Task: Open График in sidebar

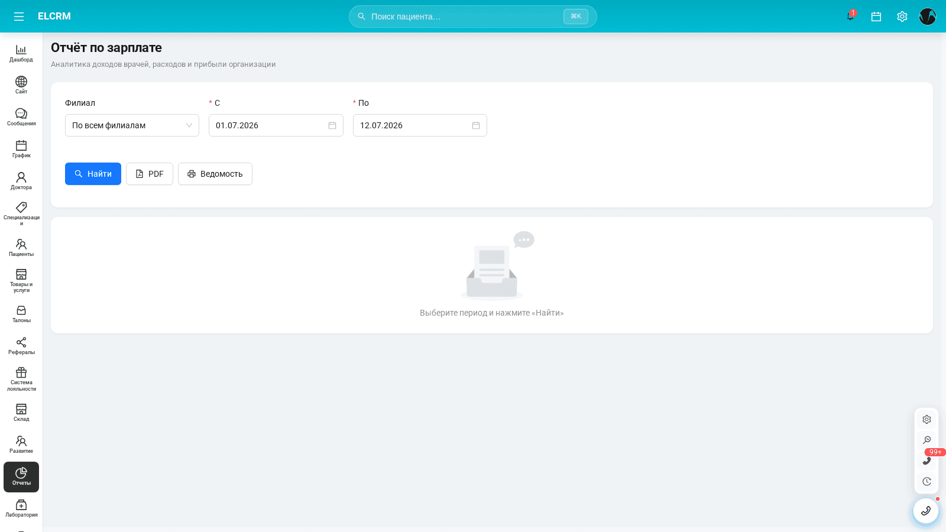Action: pyautogui.click(x=21, y=149)
